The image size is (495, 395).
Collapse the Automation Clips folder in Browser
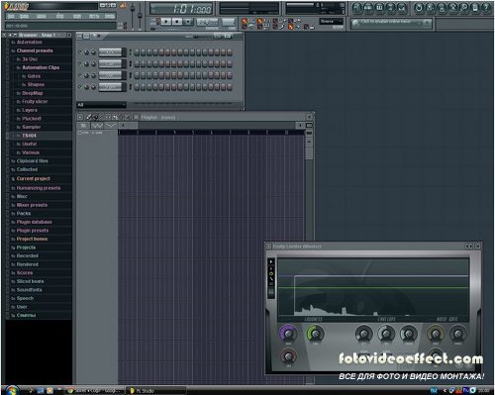click(x=41, y=67)
